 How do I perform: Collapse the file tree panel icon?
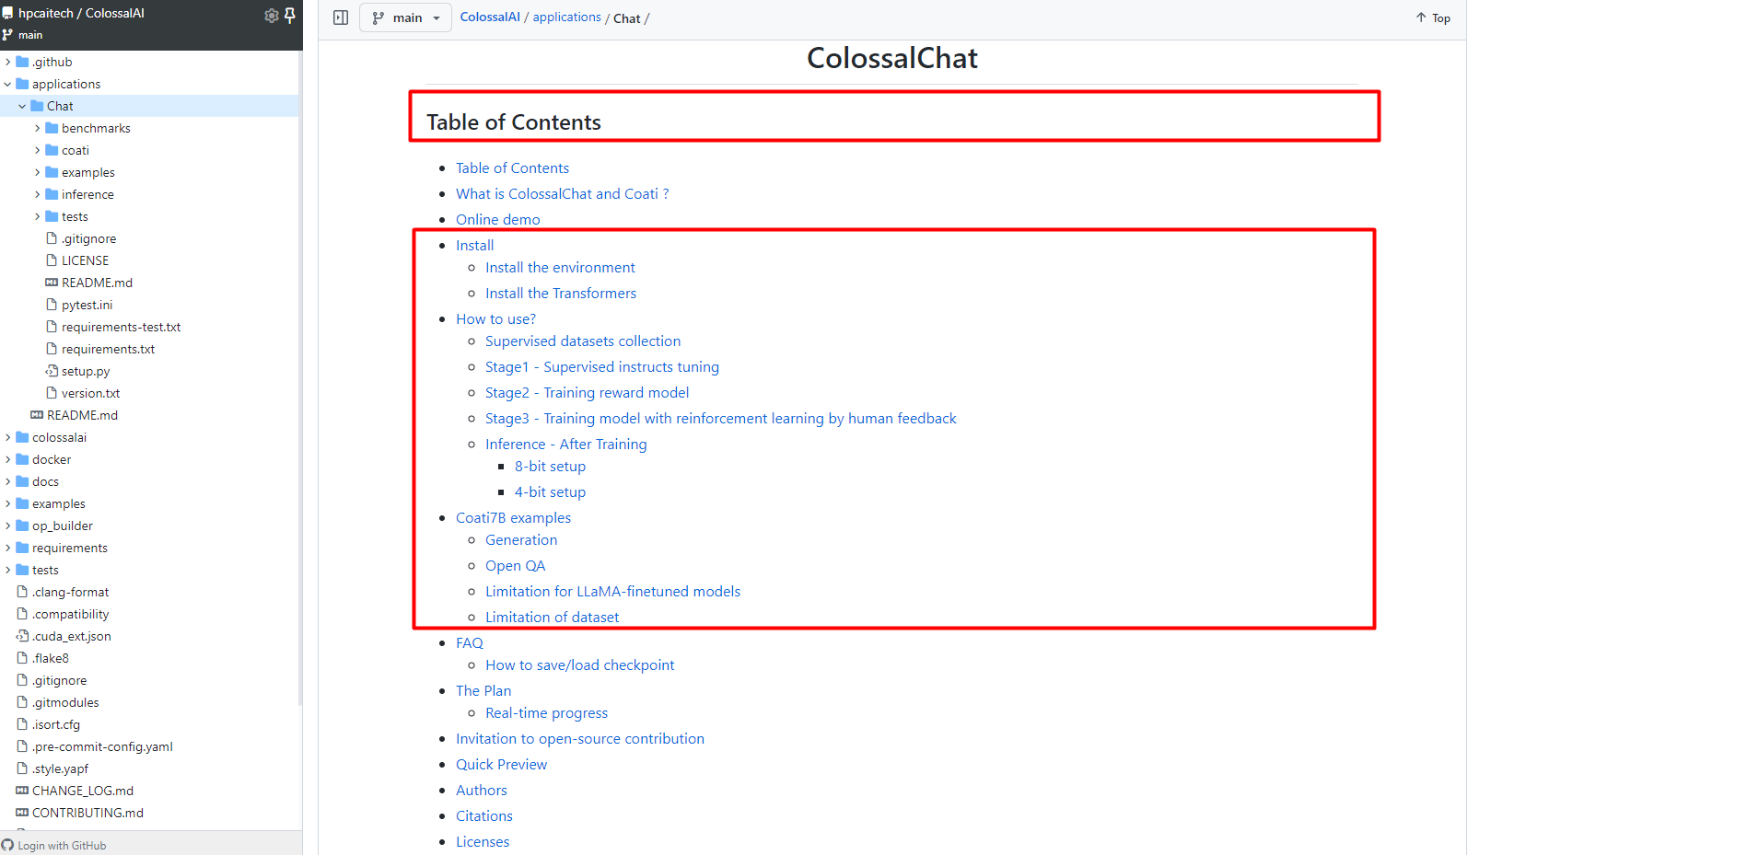point(341,17)
